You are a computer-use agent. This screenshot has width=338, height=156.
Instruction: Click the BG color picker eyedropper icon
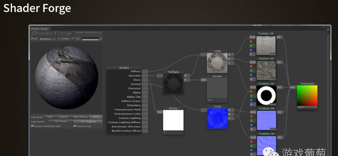(x=101, y=39)
